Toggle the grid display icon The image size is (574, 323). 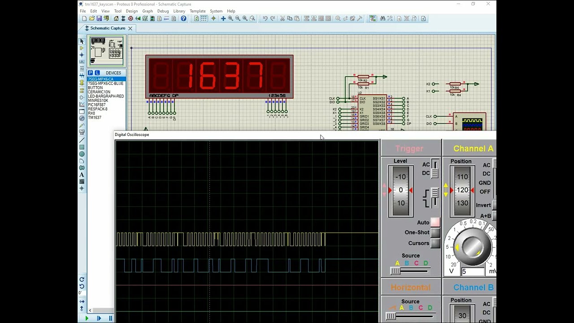click(x=204, y=18)
